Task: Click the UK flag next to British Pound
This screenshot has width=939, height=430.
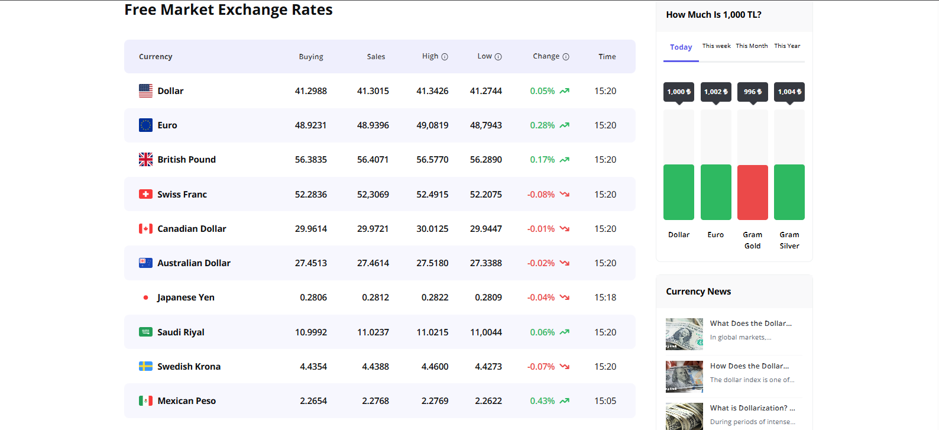Action: [145, 160]
